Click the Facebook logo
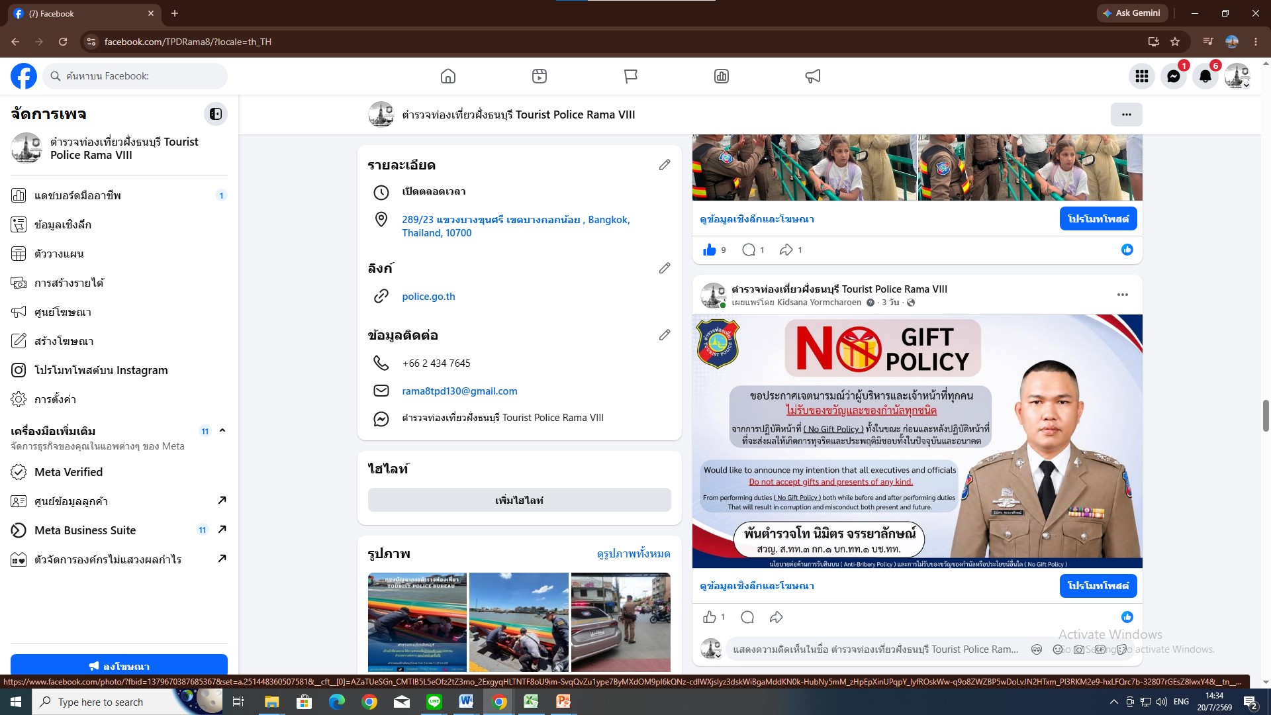The width and height of the screenshot is (1271, 715). click(24, 76)
